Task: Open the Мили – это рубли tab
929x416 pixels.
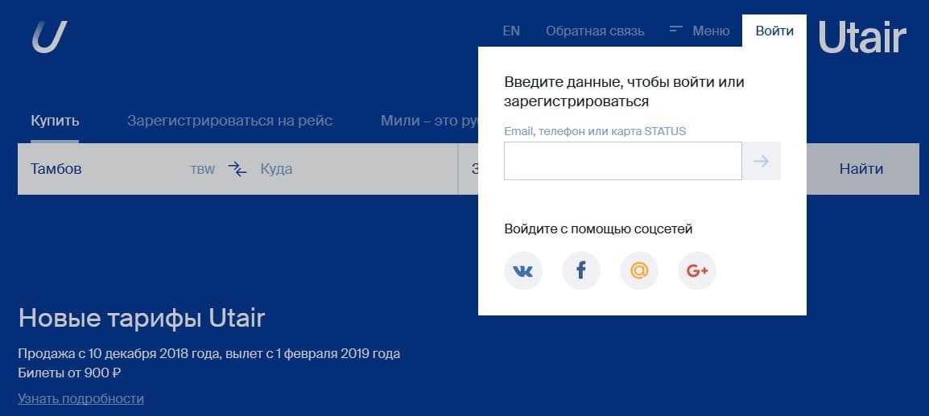Action: [x=429, y=121]
